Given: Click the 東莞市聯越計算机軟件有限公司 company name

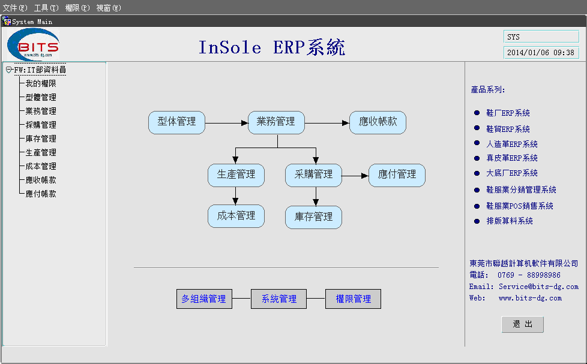Looking at the screenshot, I should tap(524, 263).
